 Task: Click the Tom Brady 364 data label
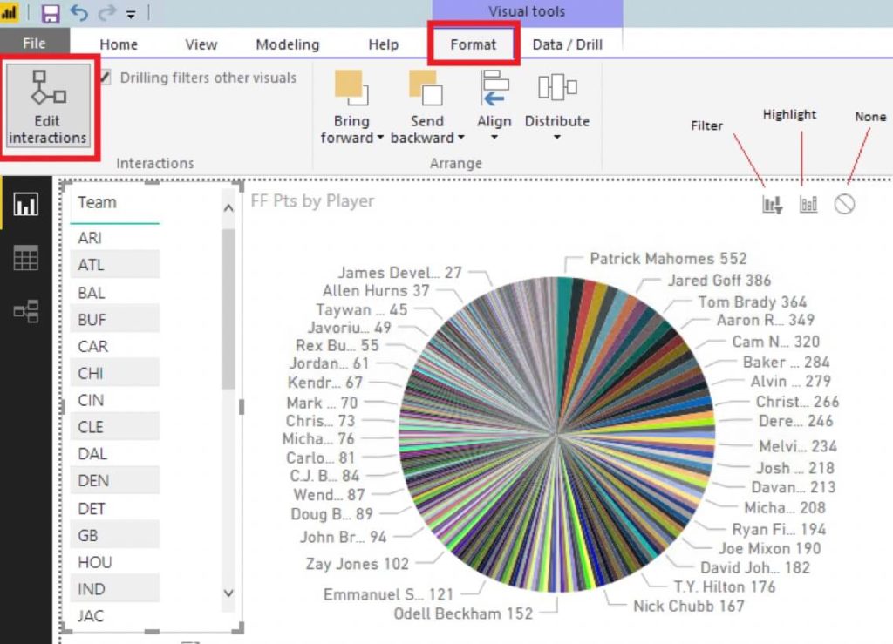pos(753,302)
